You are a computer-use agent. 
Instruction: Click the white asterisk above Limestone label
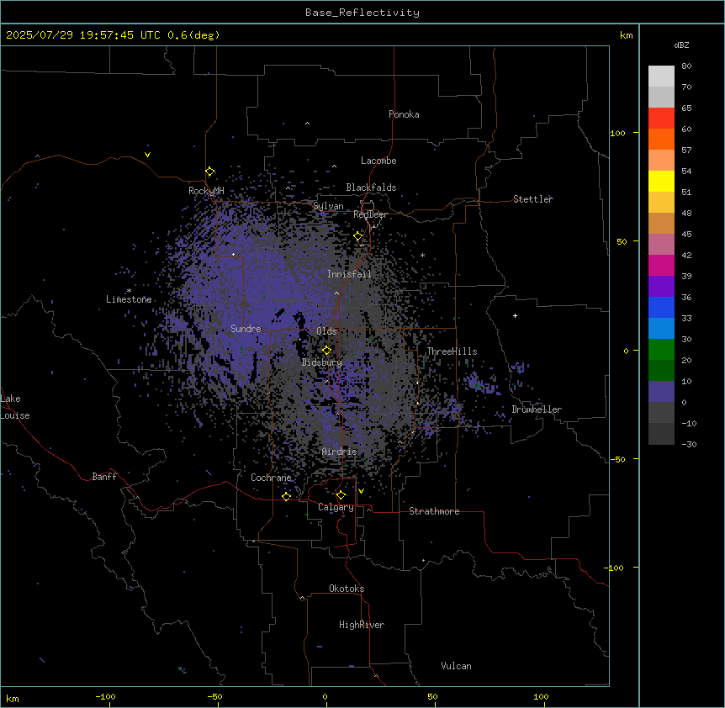pyautogui.click(x=129, y=291)
